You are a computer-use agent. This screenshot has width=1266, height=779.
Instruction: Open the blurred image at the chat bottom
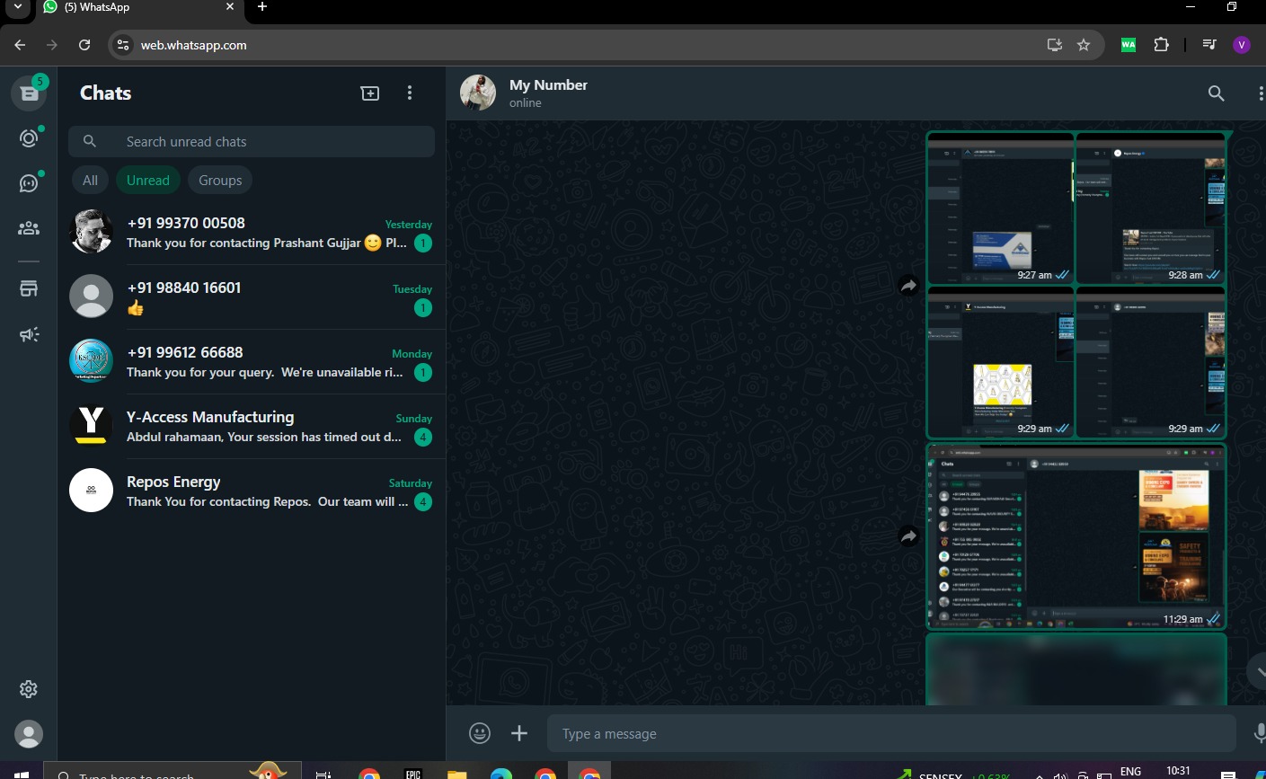1076,669
